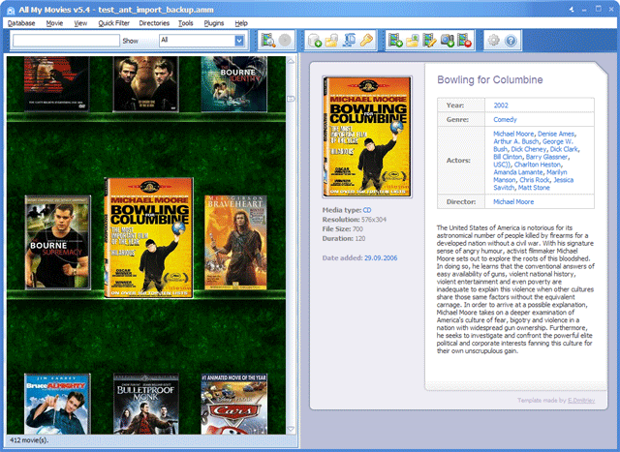Select the two-men cover left of Bourne Identity
The height and width of the screenshot is (452, 620).
pos(146,84)
